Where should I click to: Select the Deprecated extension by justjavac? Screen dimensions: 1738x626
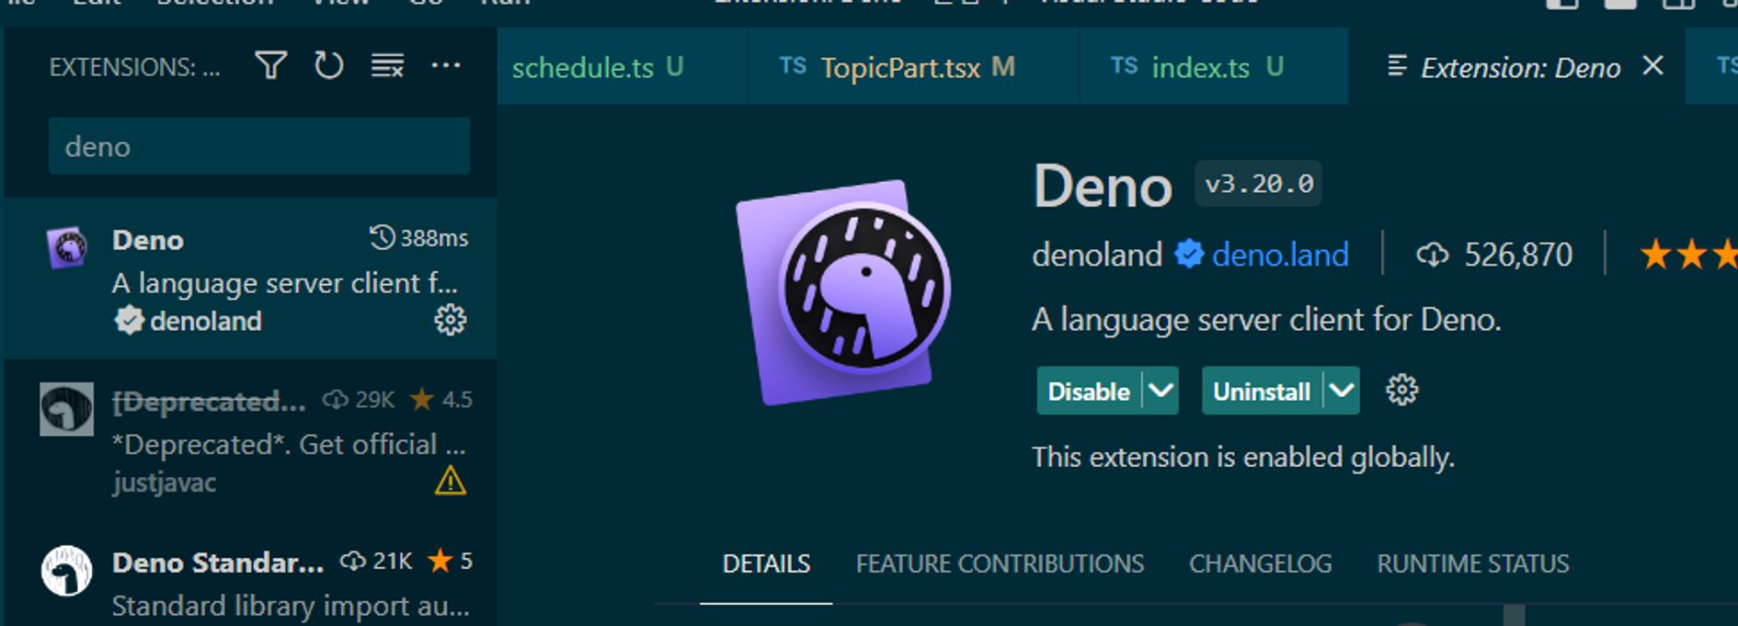coord(250,440)
